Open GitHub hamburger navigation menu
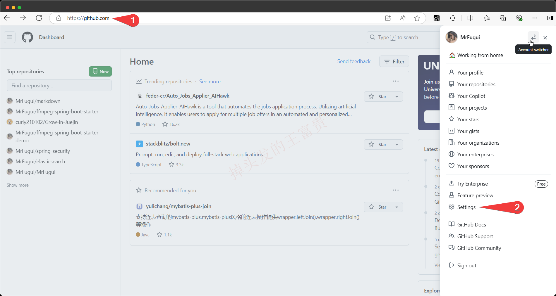 coord(10,37)
